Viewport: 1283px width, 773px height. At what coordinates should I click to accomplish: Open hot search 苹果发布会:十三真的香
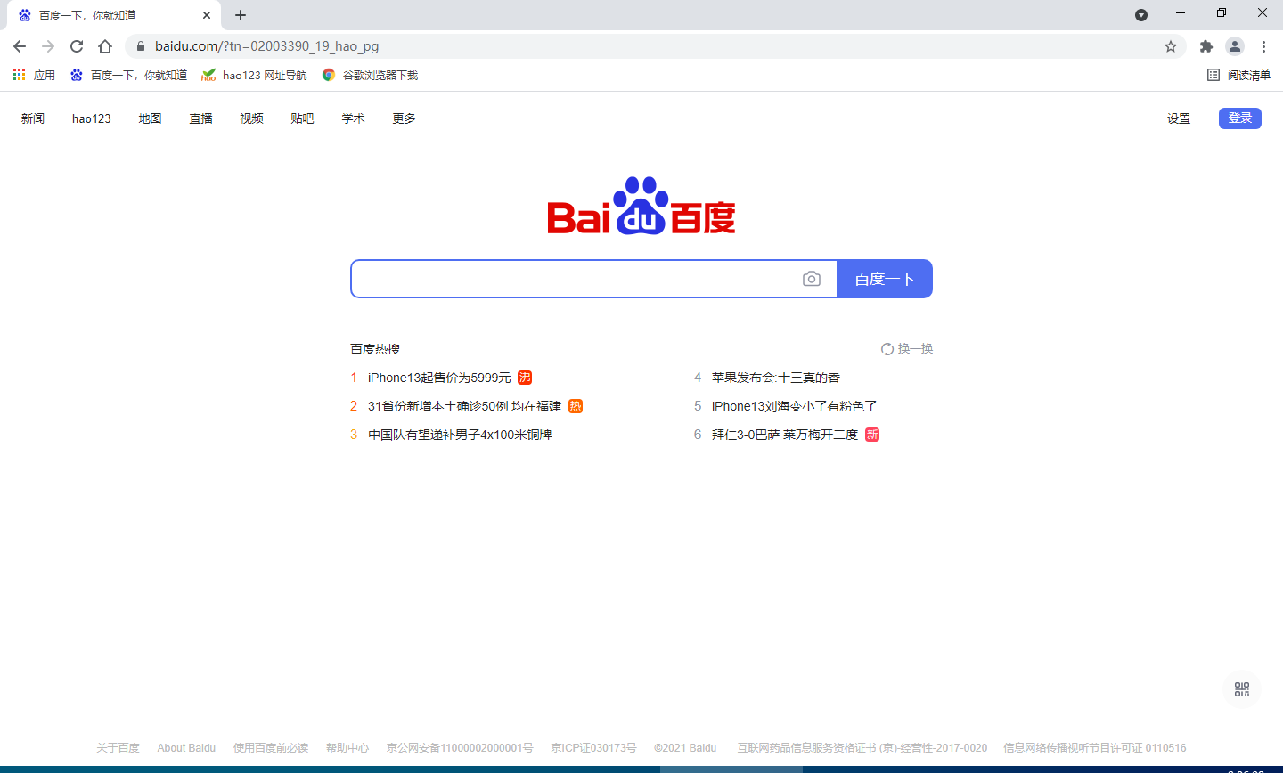[x=776, y=378]
